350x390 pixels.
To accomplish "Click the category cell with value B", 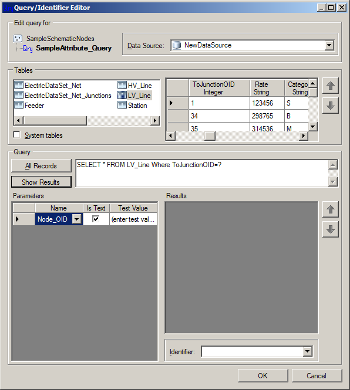I will click(297, 116).
